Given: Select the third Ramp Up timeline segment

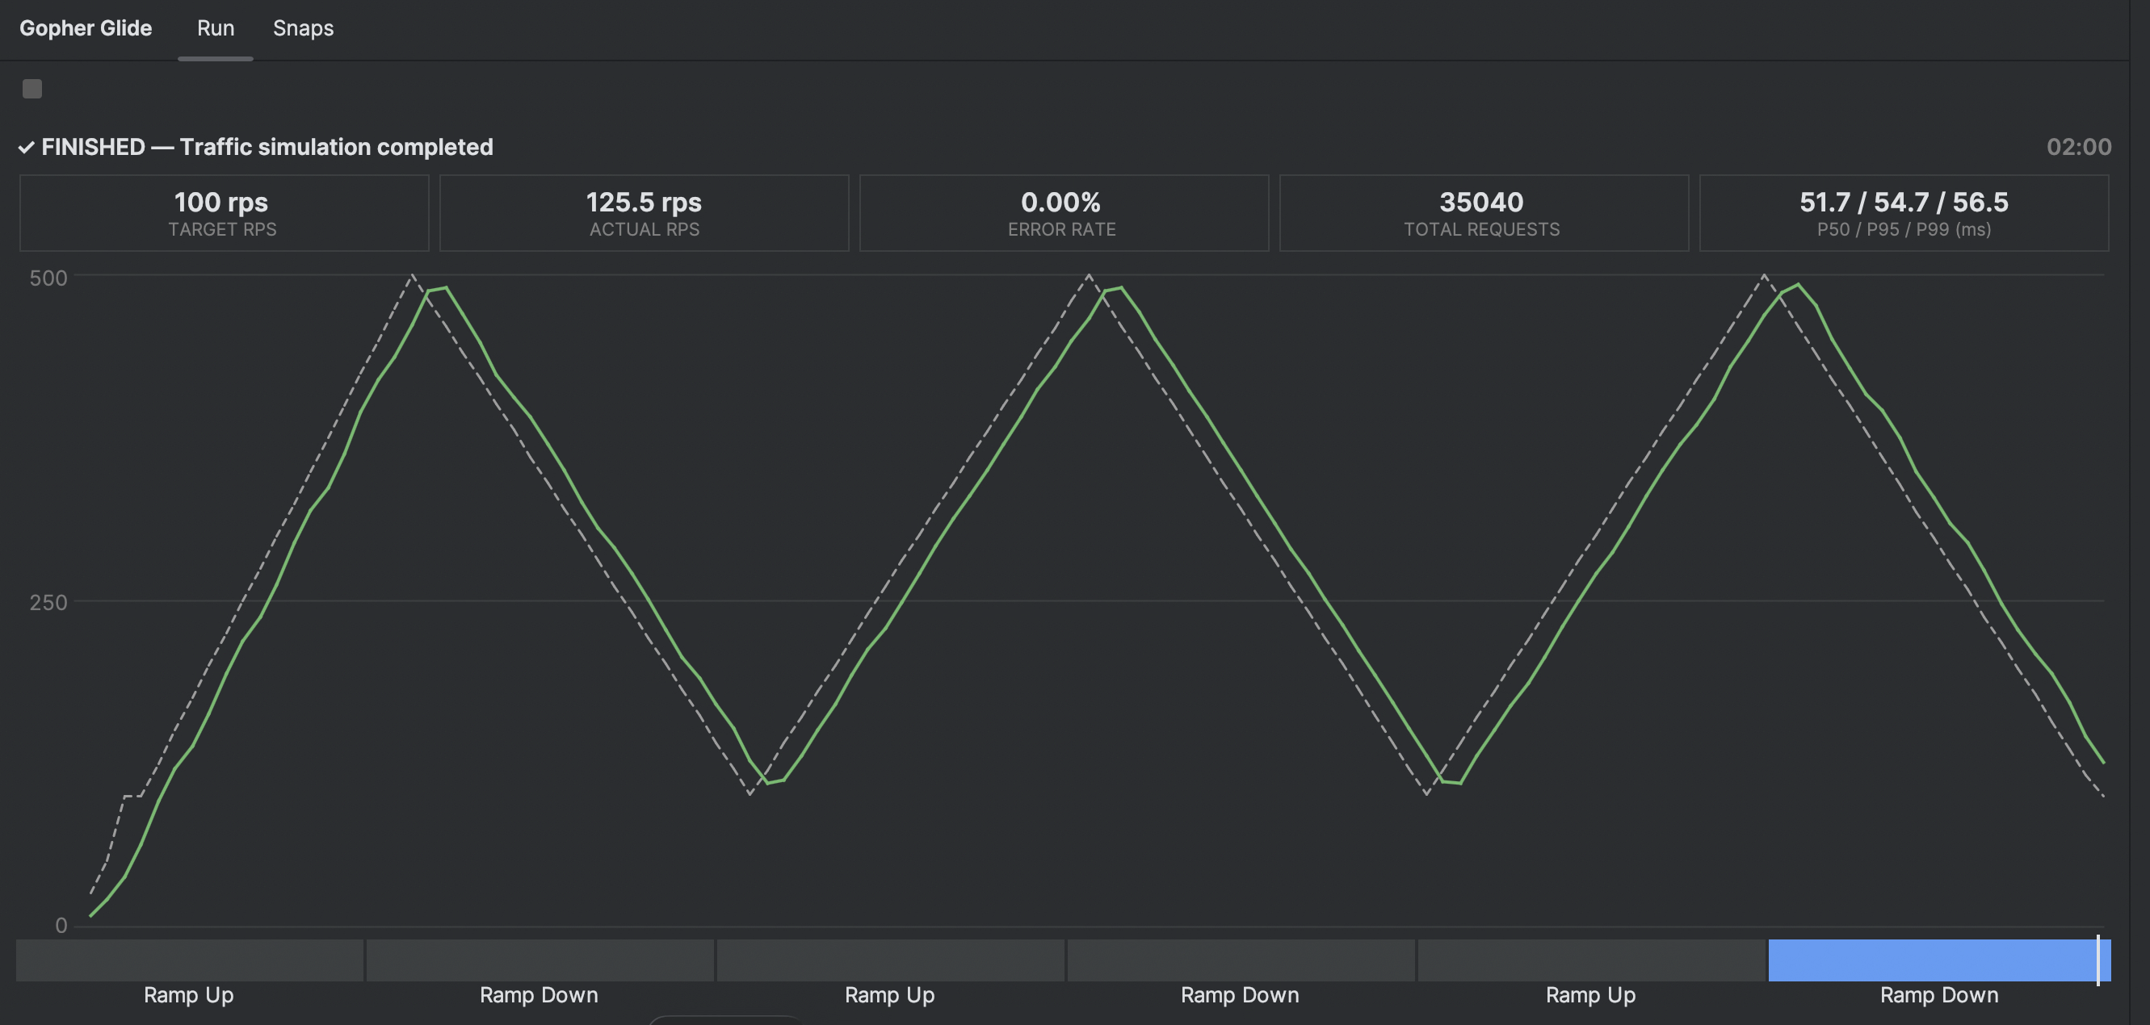Looking at the screenshot, I should coord(1592,960).
